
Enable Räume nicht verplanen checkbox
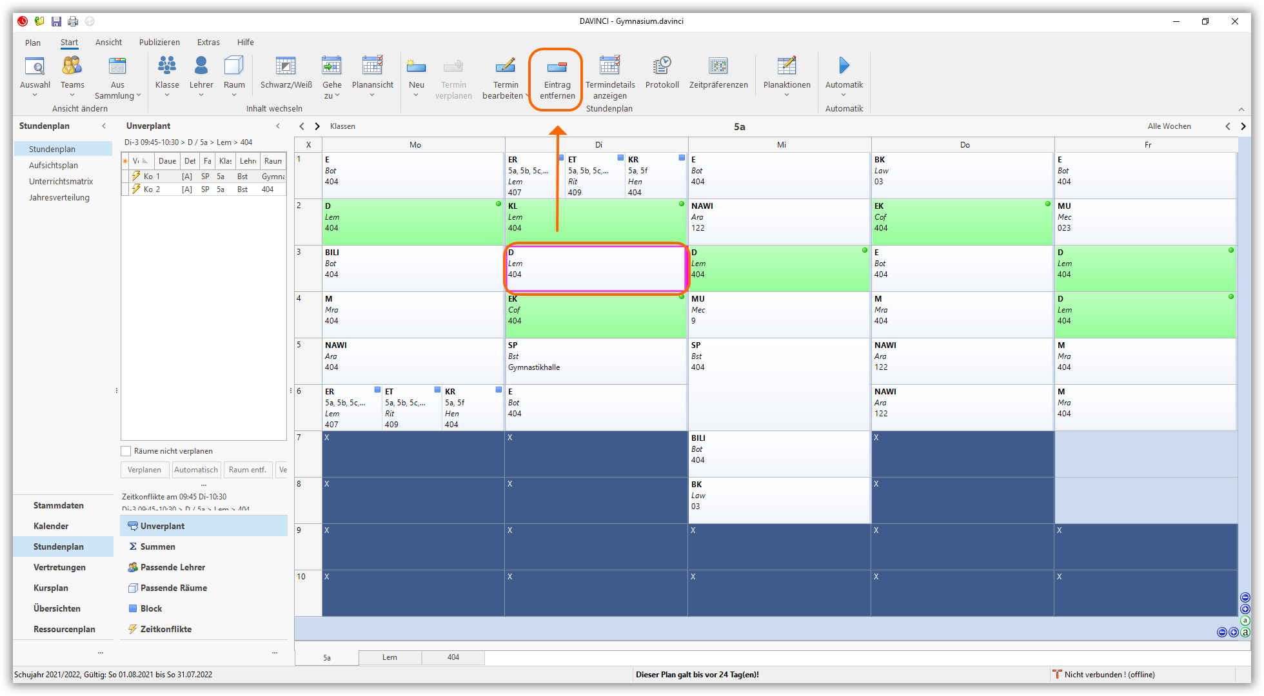pos(126,451)
